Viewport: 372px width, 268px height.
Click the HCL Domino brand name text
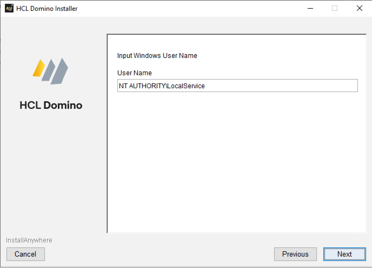[51, 105]
